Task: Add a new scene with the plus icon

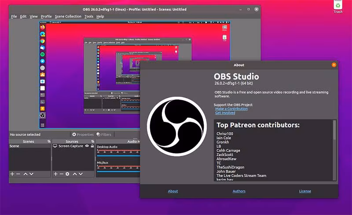Action: click(x=12, y=174)
